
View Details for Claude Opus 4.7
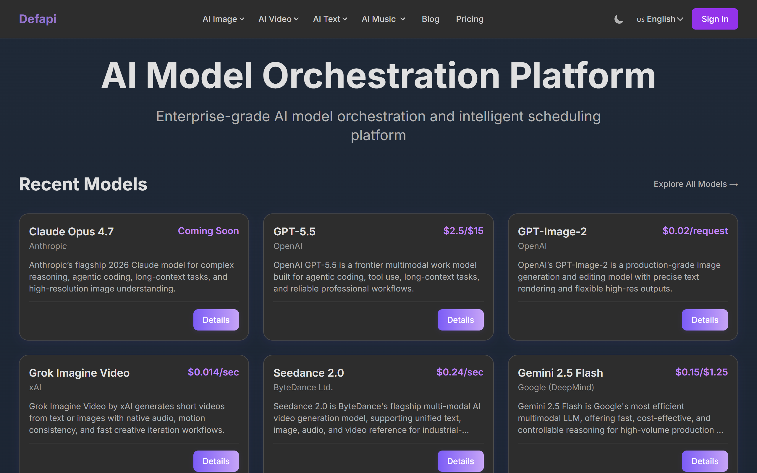coord(216,320)
